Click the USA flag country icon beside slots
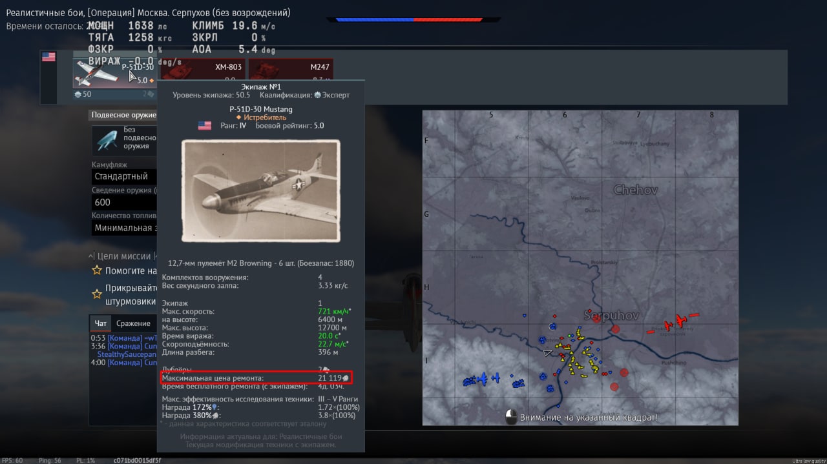This screenshot has width=827, height=464. [x=48, y=57]
